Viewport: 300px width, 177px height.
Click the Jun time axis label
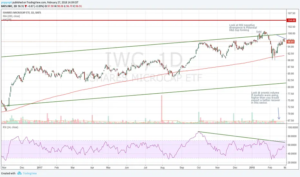tap(127, 167)
